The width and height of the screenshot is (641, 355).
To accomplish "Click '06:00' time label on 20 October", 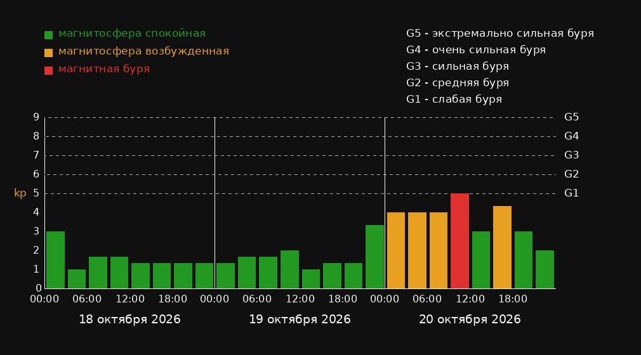I will (x=427, y=299).
